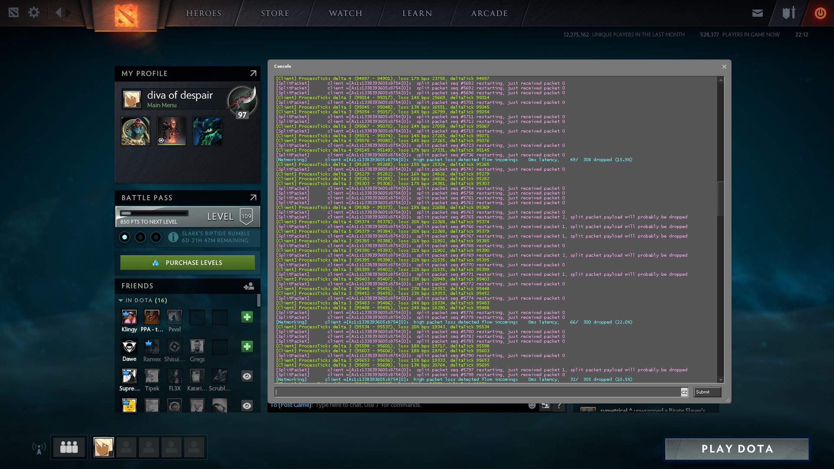Toggle spectate eye for bottom friends row
This screenshot has width=834, height=469.
click(x=247, y=406)
